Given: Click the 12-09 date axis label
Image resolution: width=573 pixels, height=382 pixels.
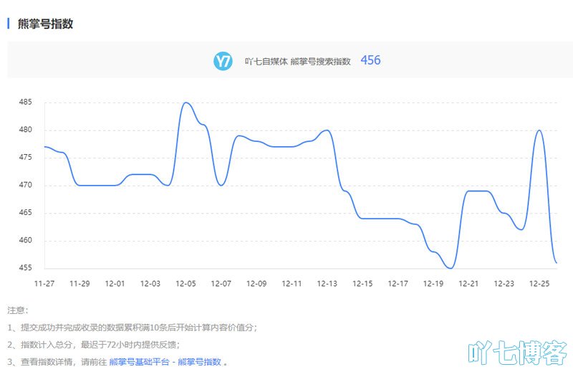Looking at the screenshot, I should pos(256,284).
